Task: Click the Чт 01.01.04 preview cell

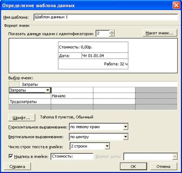Action: click(105, 56)
